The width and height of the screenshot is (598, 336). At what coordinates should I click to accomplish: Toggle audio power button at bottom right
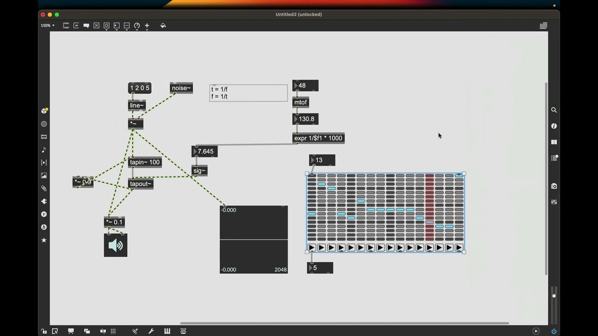click(x=554, y=331)
